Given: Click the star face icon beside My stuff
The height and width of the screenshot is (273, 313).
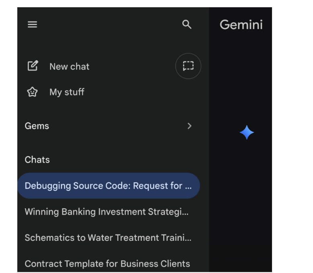Looking at the screenshot, I should point(32,92).
